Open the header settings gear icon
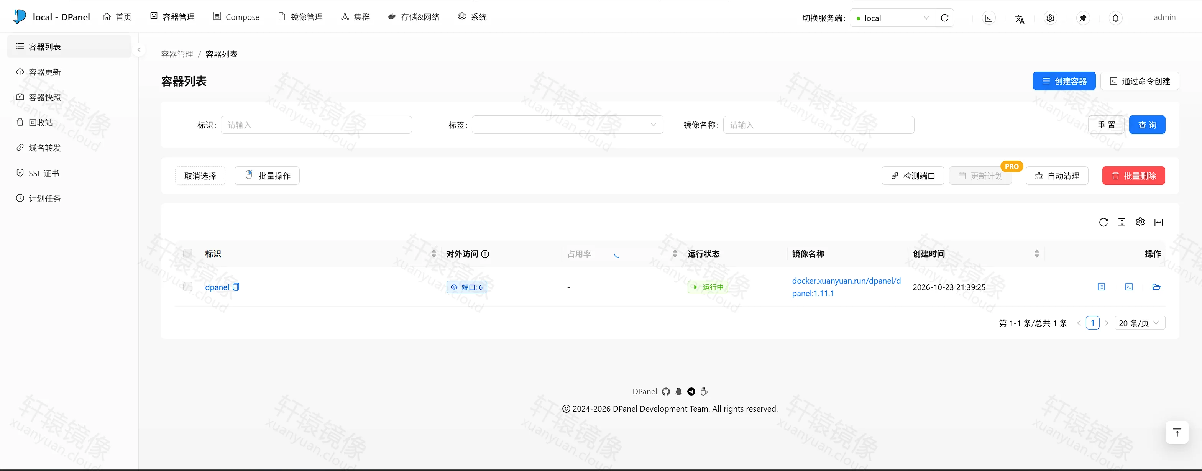The width and height of the screenshot is (1202, 471). (x=1050, y=18)
